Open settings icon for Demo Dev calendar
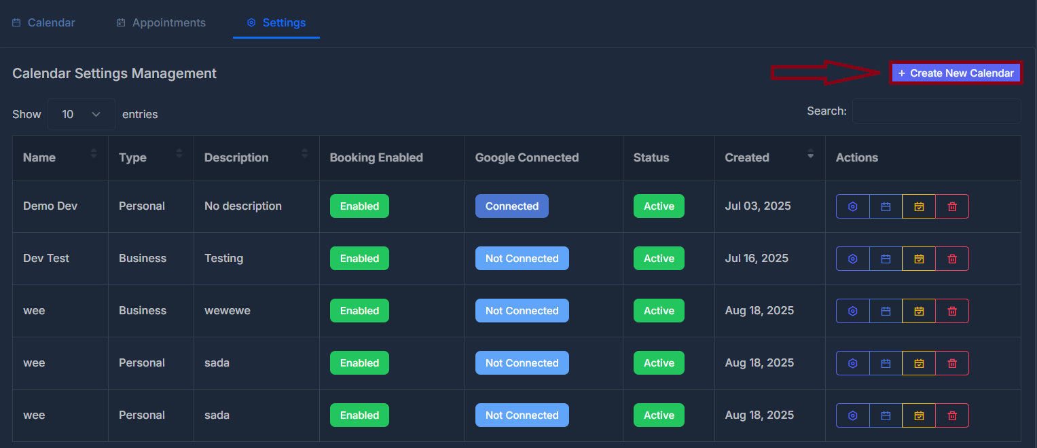The width and height of the screenshot is (1037, 448). [853, 206]
